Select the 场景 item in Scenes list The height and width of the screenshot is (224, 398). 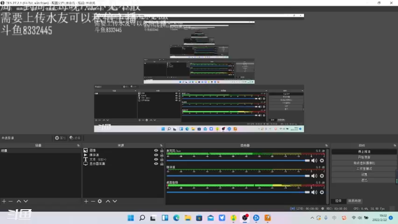coord(41,151)
